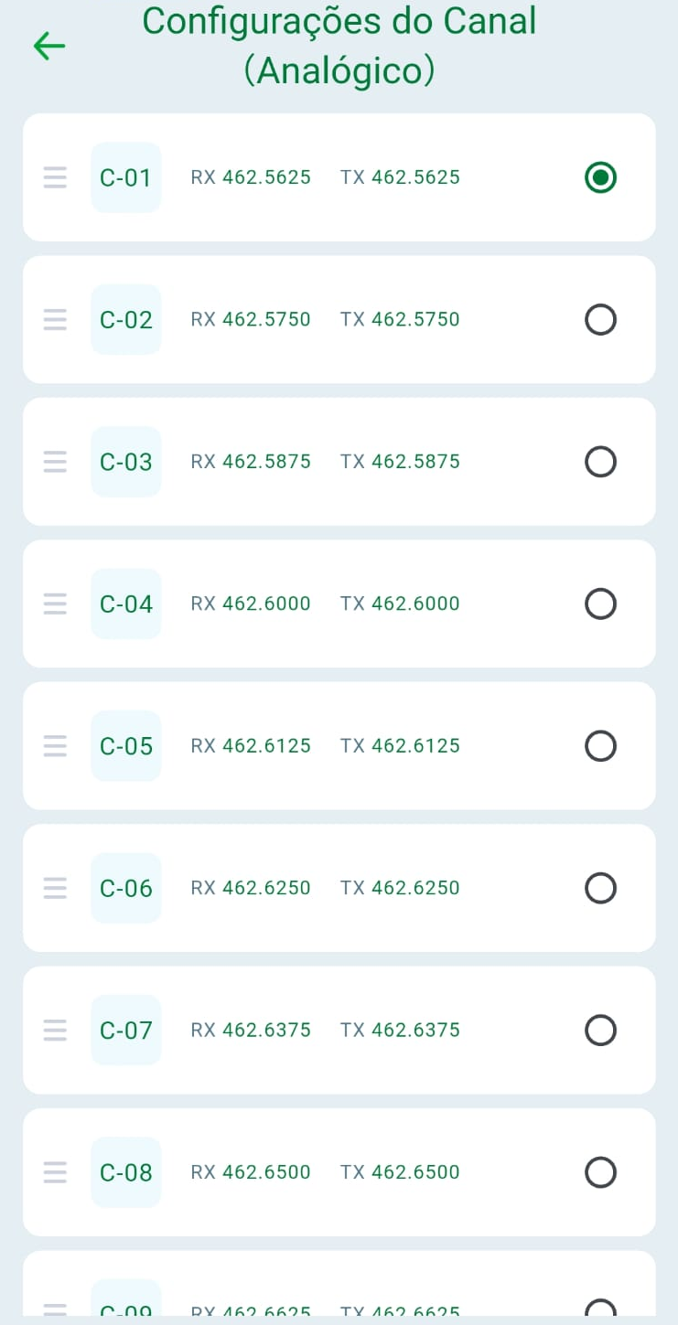The width and height of the screenshot is (678, 1325).
Task: Click the selected C-01 radio button
Action: [600, 177]
